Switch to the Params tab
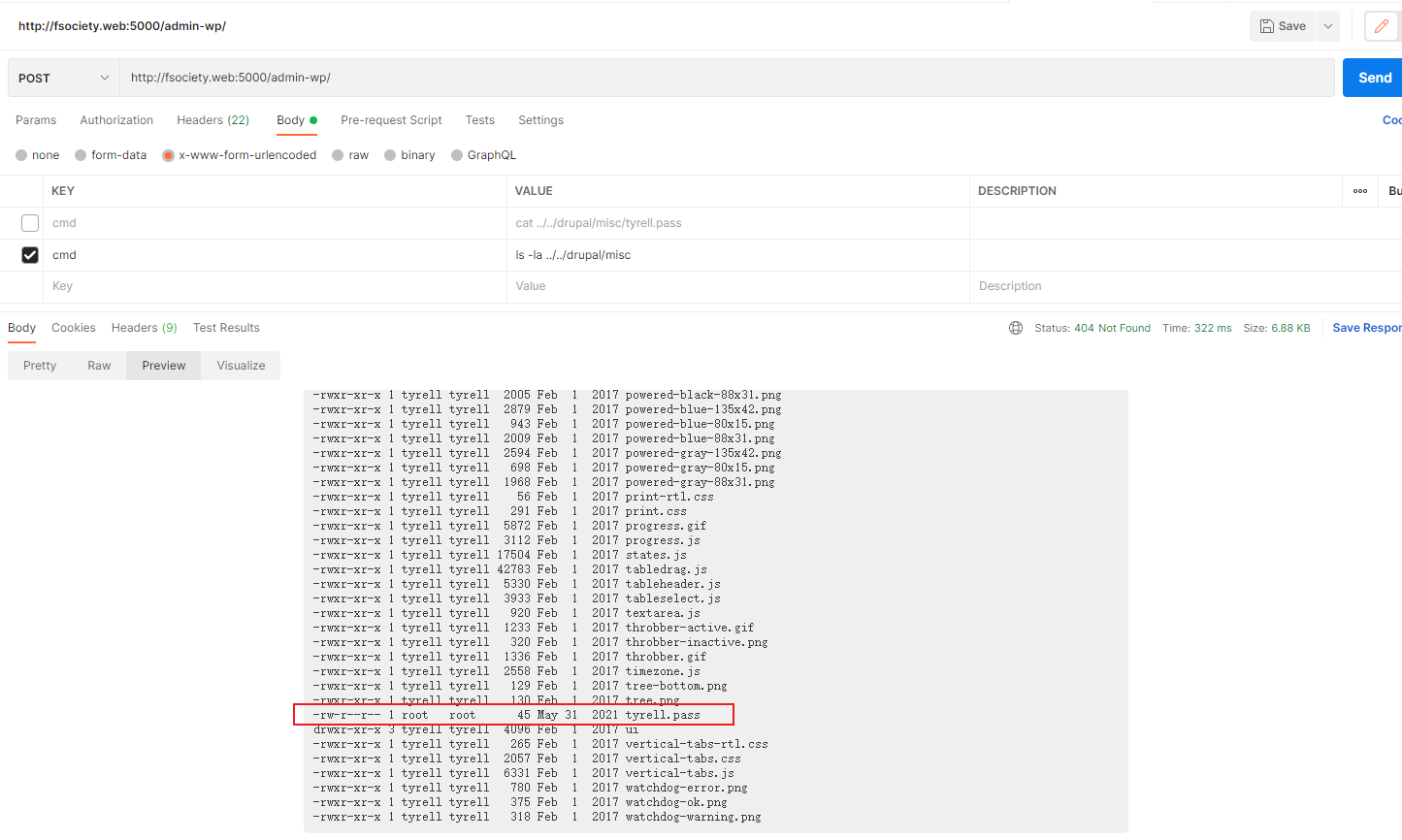 tap(36, 120)
